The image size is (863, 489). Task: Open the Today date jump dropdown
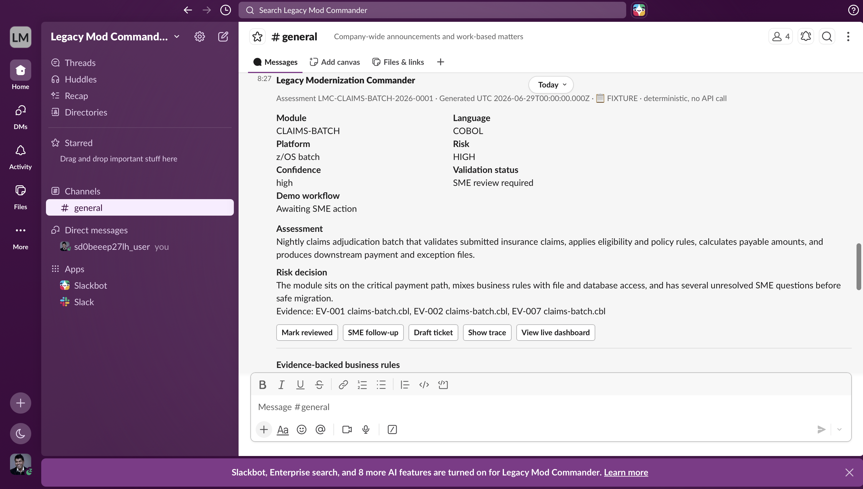pyautogui.click(x=551, y=85)
